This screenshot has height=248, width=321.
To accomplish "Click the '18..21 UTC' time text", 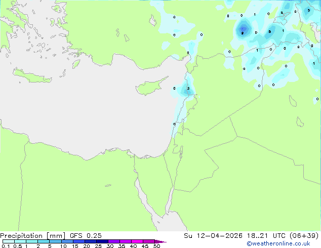I will coord(266,236).
